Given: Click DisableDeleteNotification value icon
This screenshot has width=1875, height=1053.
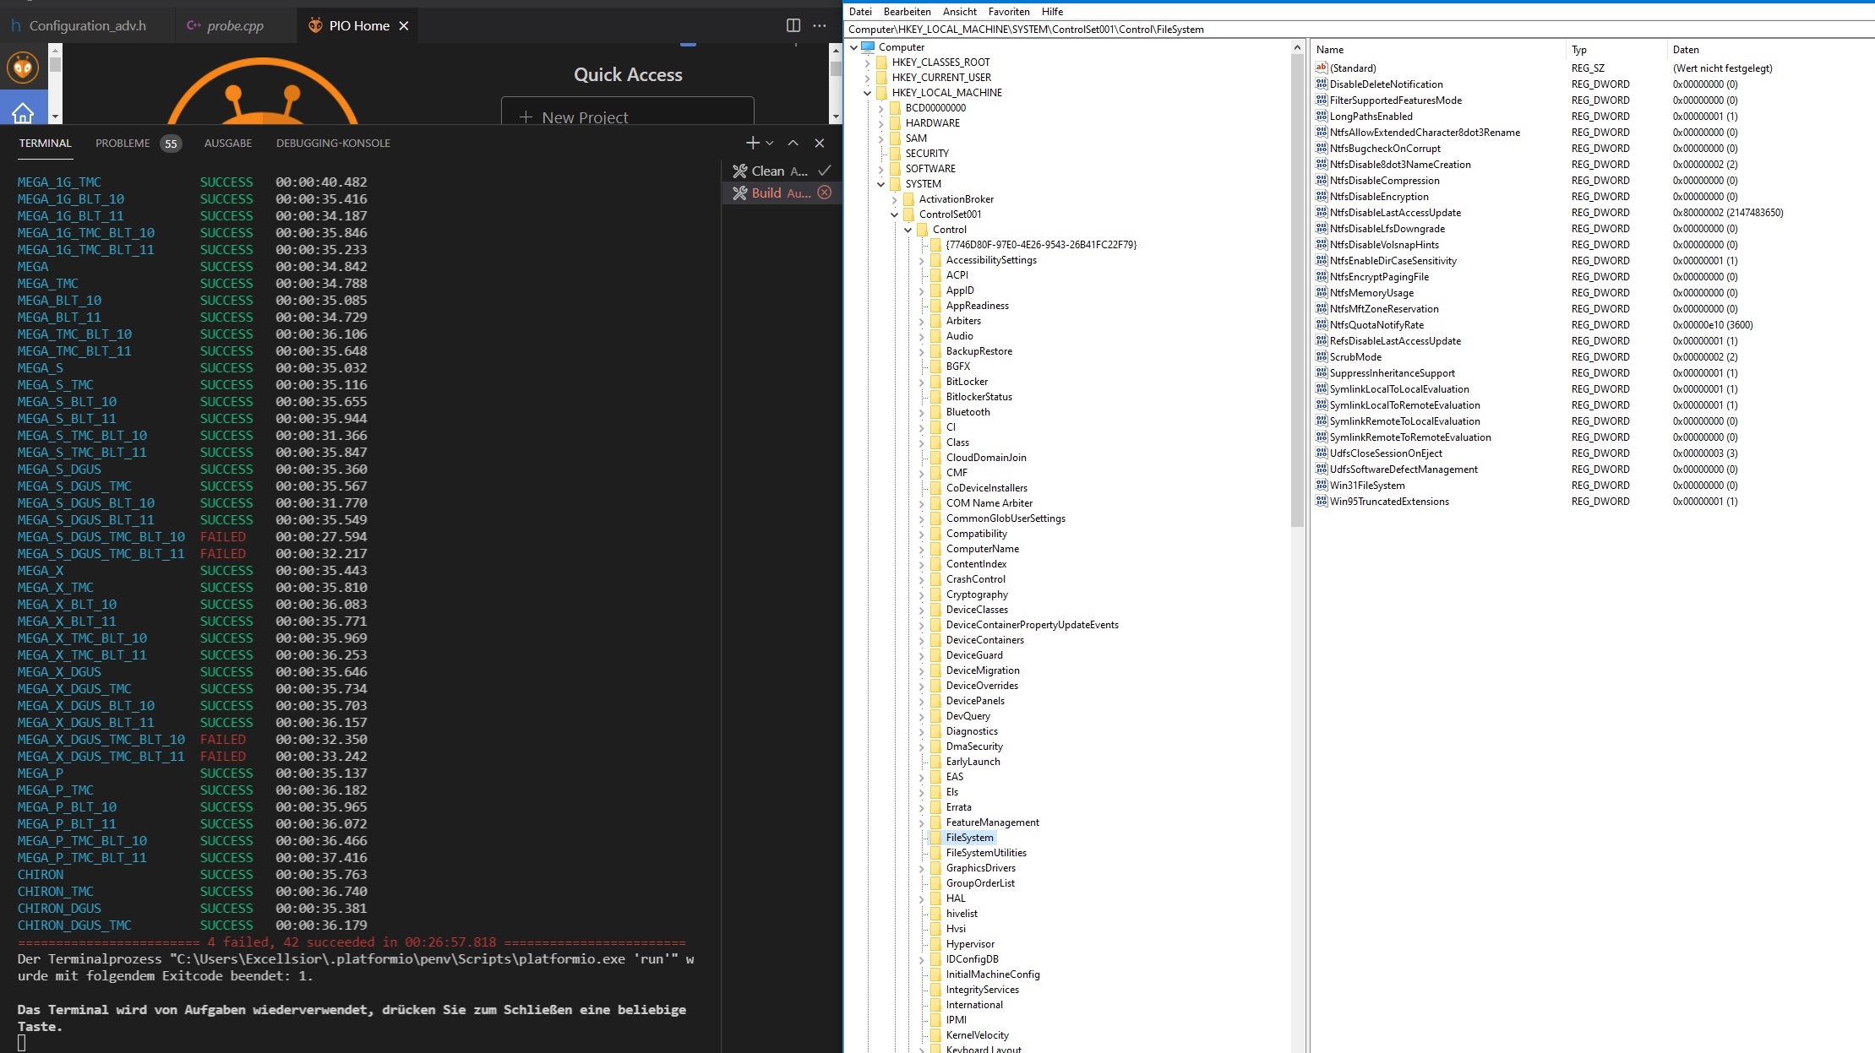Looking at the screenshot, I should tap(1322, 84).
